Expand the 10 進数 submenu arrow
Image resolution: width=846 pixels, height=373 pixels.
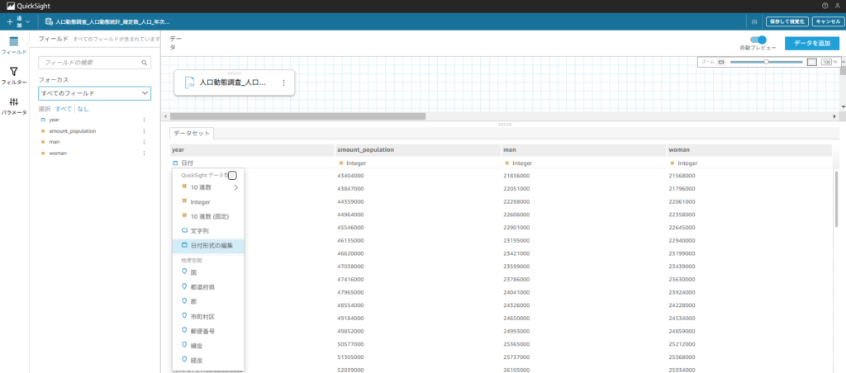click(235, 187)
